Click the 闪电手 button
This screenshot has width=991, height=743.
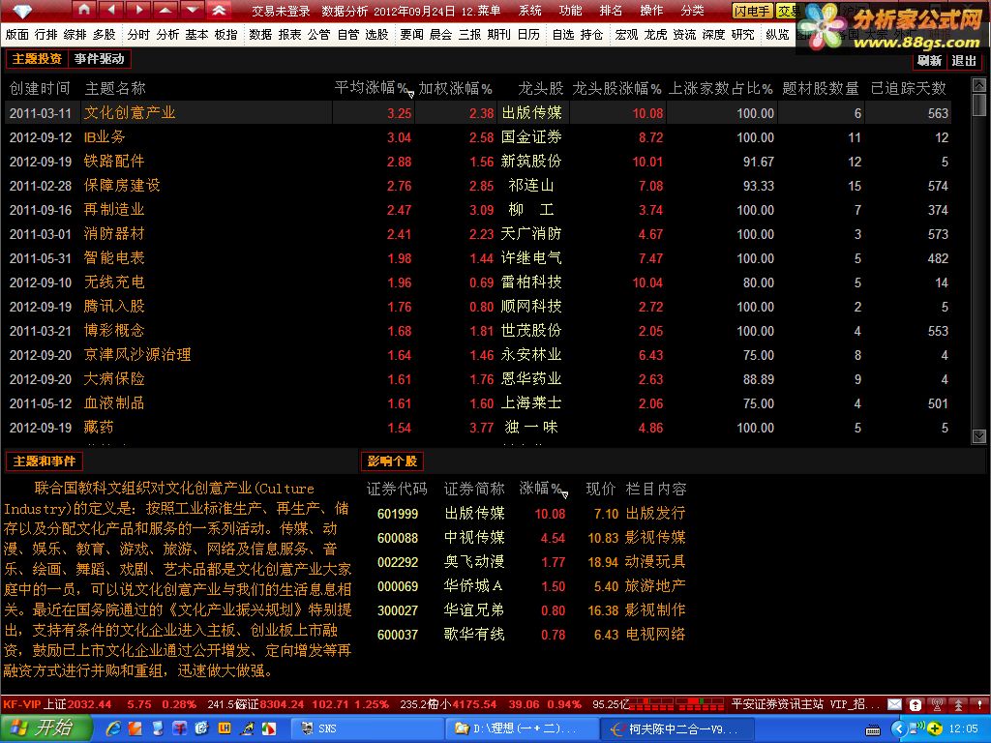click(x=752, y=11)
